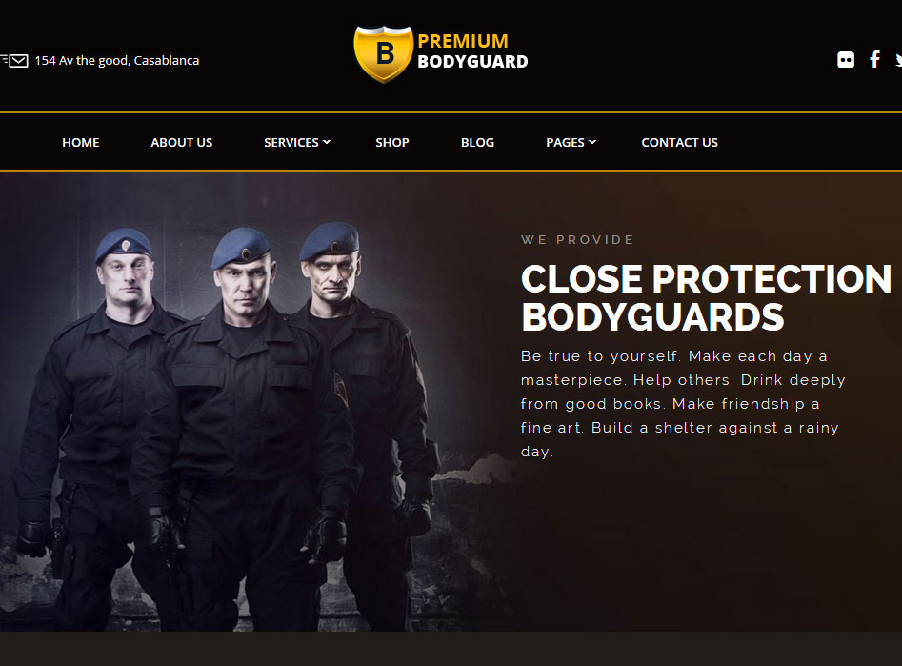Expand the Pages dropdown chevron
This screenshot has height=666, width=902.
coord(592,142)
